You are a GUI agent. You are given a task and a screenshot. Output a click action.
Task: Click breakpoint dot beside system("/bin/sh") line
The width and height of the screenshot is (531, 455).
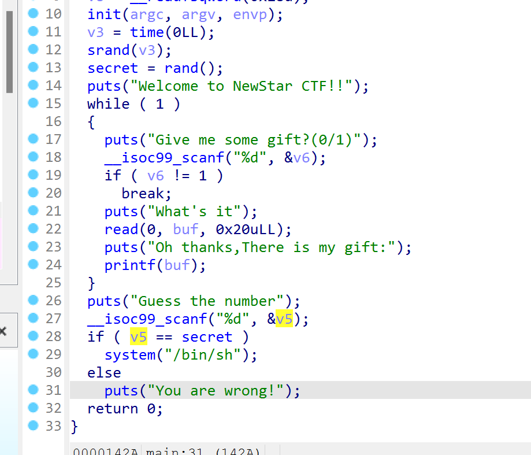(34, 354)
